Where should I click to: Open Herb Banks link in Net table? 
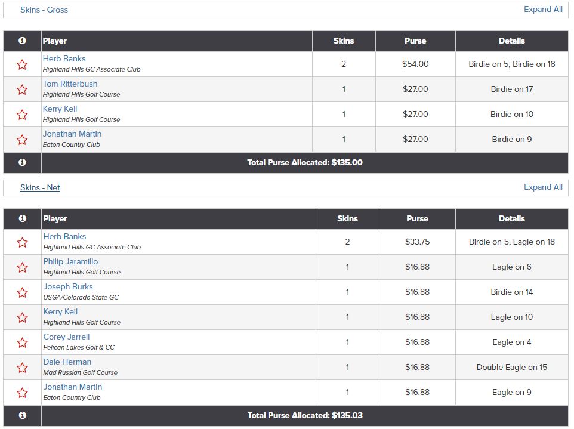coord(64,236)
